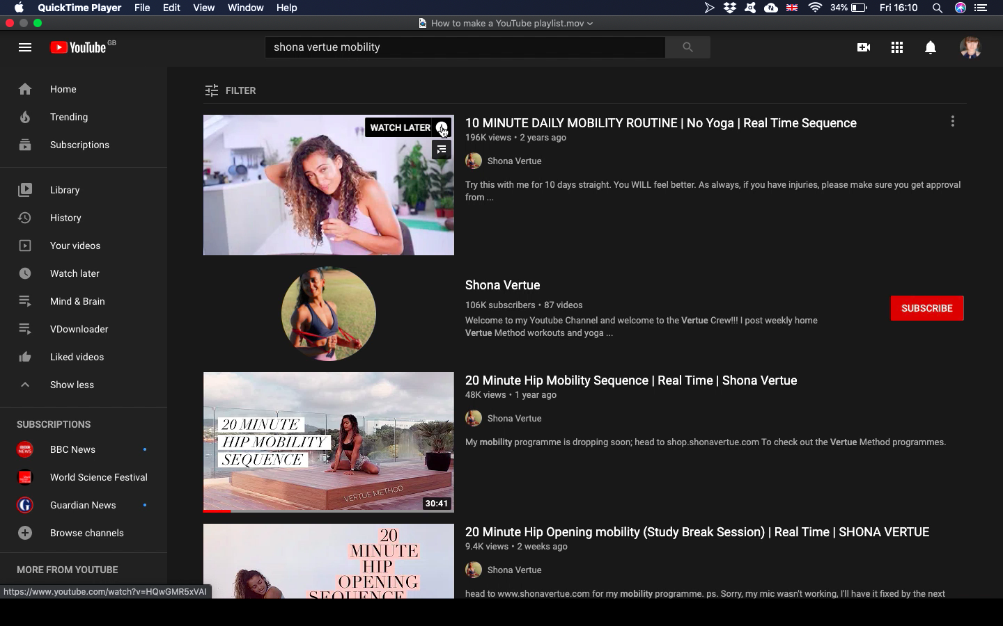
Task: Click the British flag input source icon
Action: [792, 8]
